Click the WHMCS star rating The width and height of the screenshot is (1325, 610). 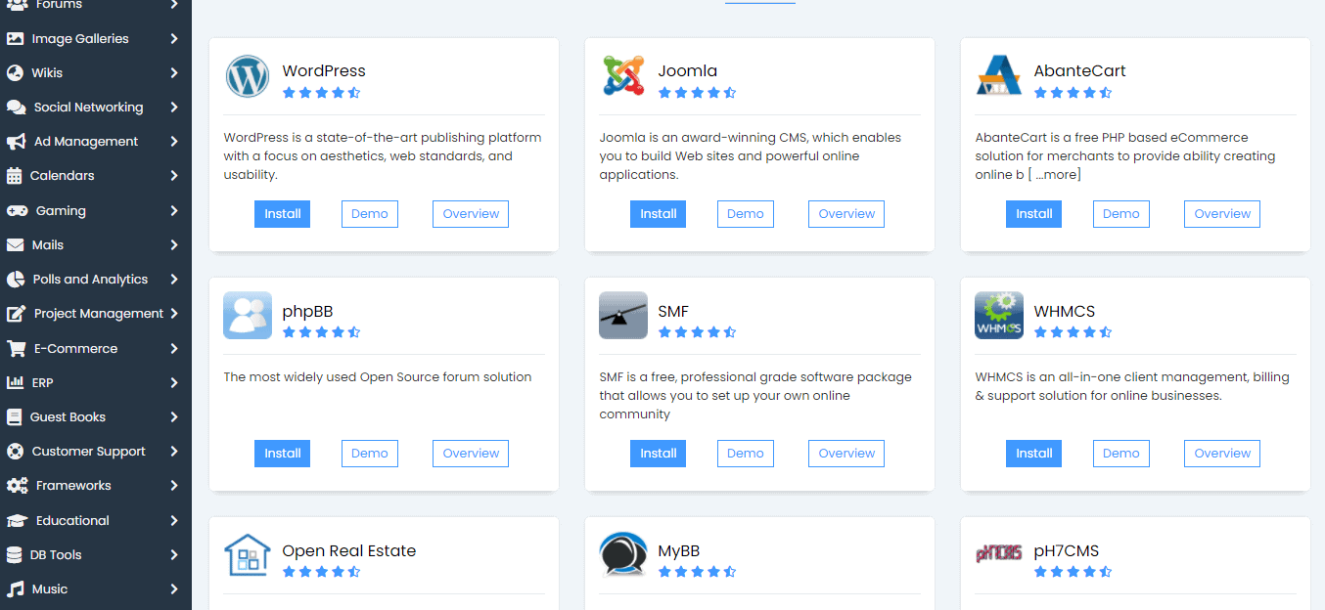(1073, 332)
